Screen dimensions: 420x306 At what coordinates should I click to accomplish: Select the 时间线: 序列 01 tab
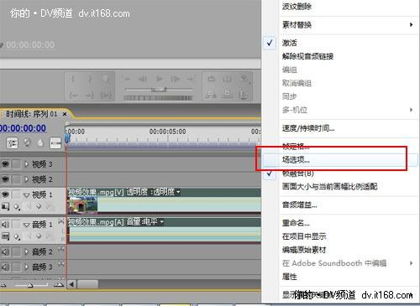31,114
